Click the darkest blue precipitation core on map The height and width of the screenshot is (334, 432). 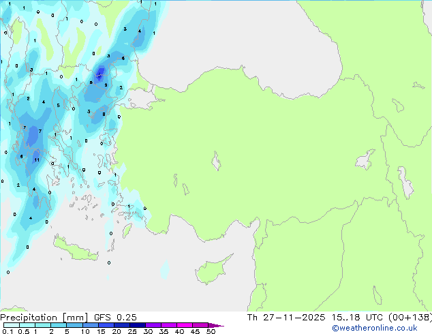(x=99, y=73)
